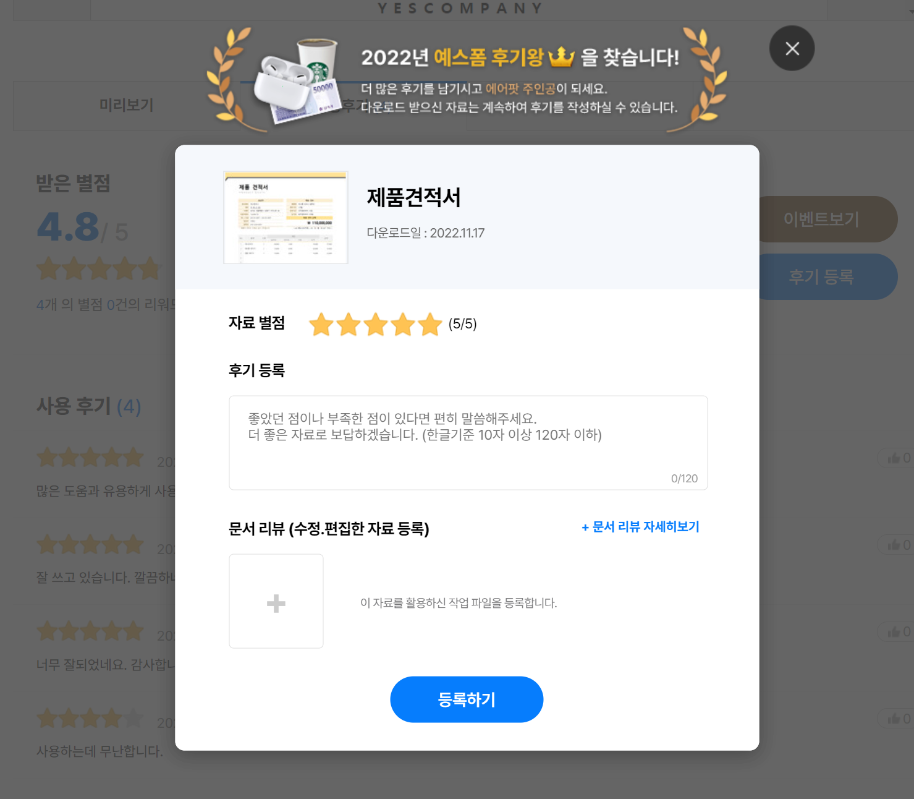This screenshot has height=799, width=914.
Task: Open the 제품견적서 document thumbnail
Action: (286, 218)
